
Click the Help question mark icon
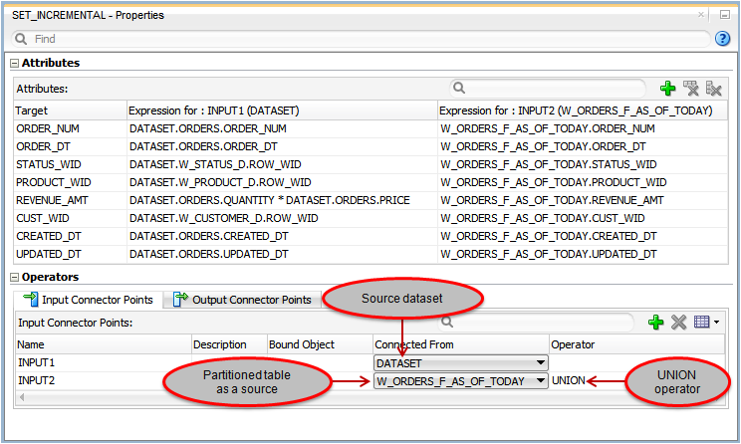pyautogui.click(x=722, y=38)
